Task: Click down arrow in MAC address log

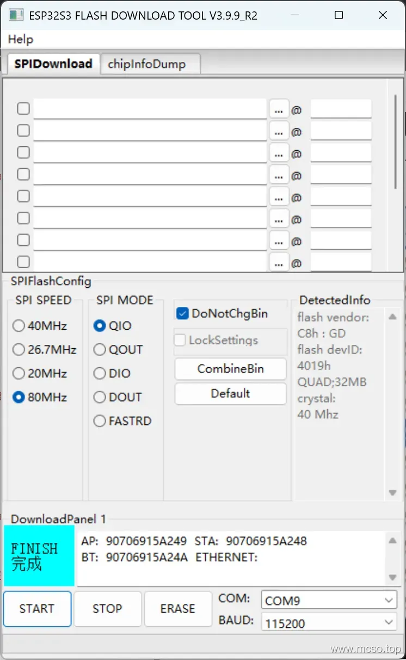Action: click(392, 577)
